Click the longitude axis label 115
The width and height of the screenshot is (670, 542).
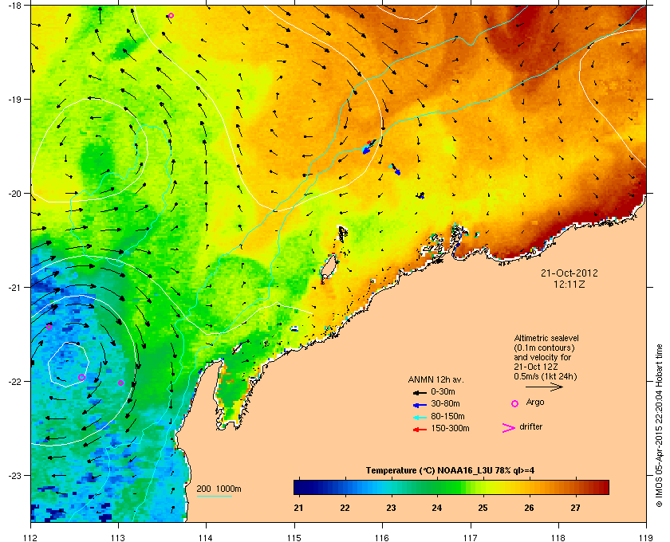294,537
